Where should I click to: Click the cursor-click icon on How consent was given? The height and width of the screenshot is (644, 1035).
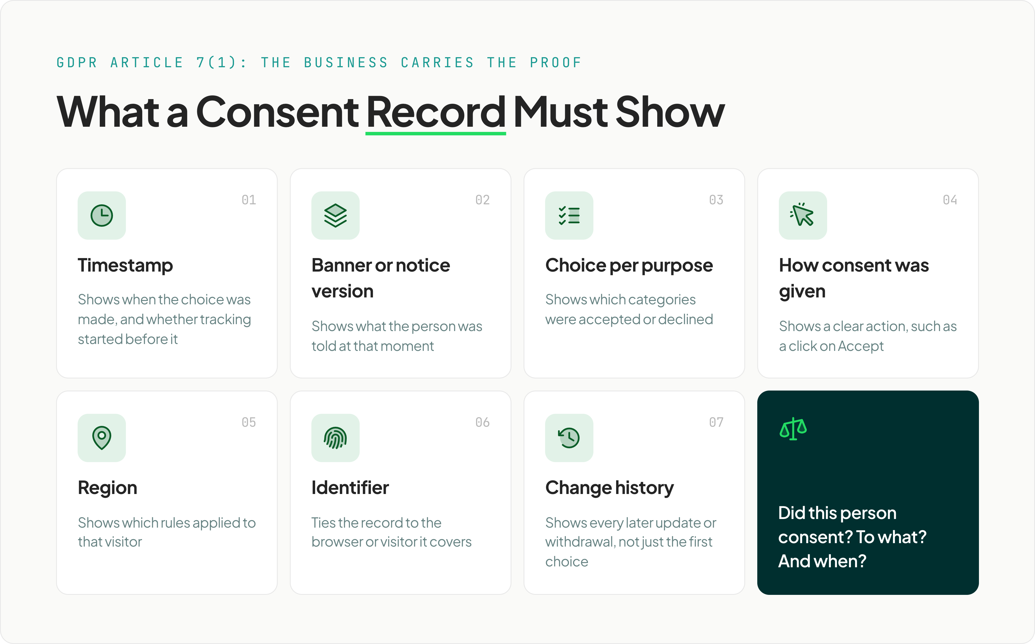[x=803, y=216]
